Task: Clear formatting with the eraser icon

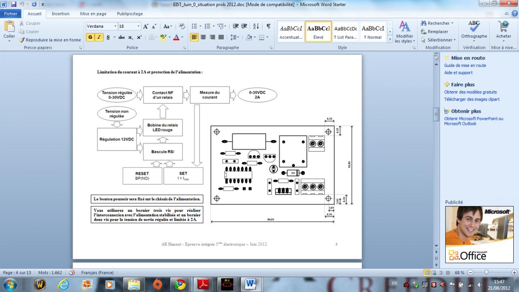Action: pyautogui.click(x=182, y=26)
